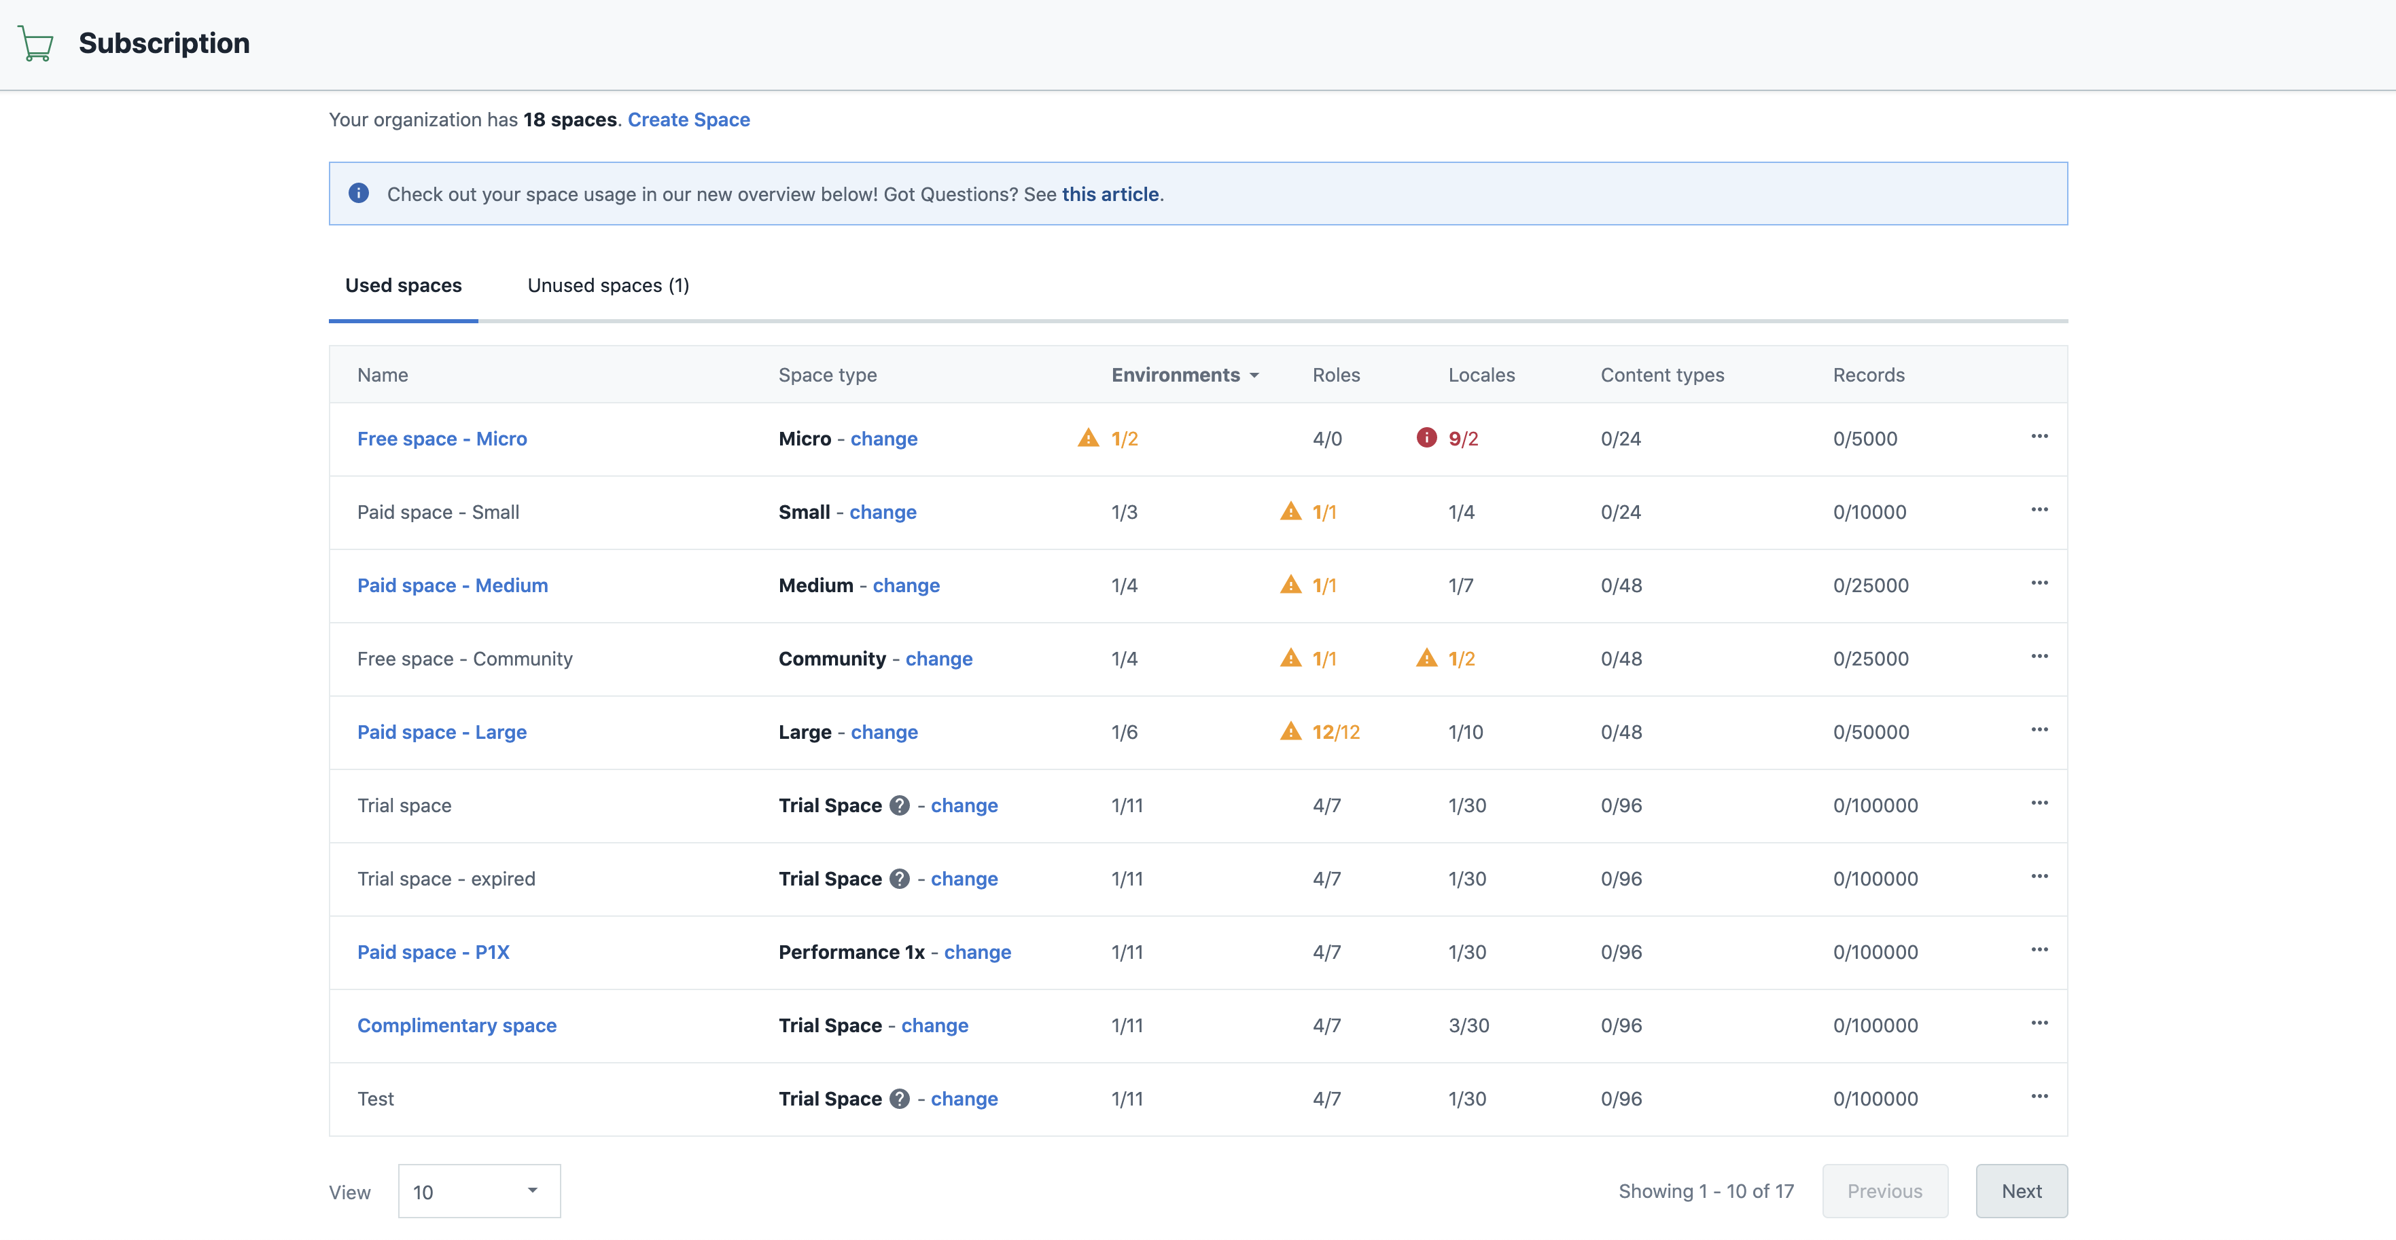Click warning icon beside Community locales 1/2
This screenshot has height=1240, width=2396.
tap(1426, 658)
